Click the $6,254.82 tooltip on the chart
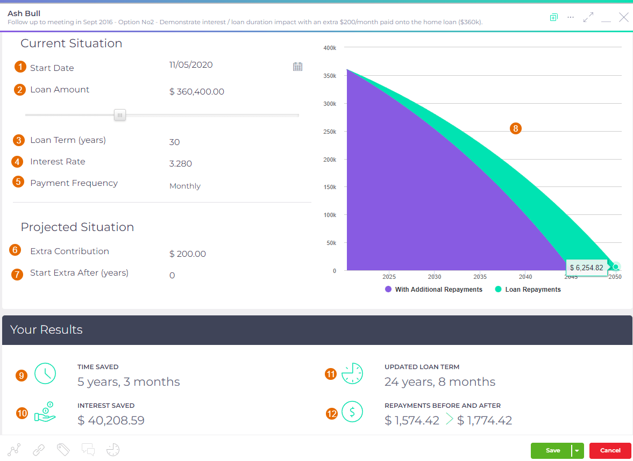Screen dimensions: 633x461 587,267
